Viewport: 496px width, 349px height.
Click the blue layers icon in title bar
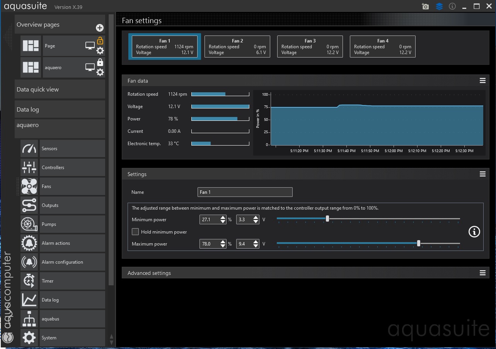(439, 6)
